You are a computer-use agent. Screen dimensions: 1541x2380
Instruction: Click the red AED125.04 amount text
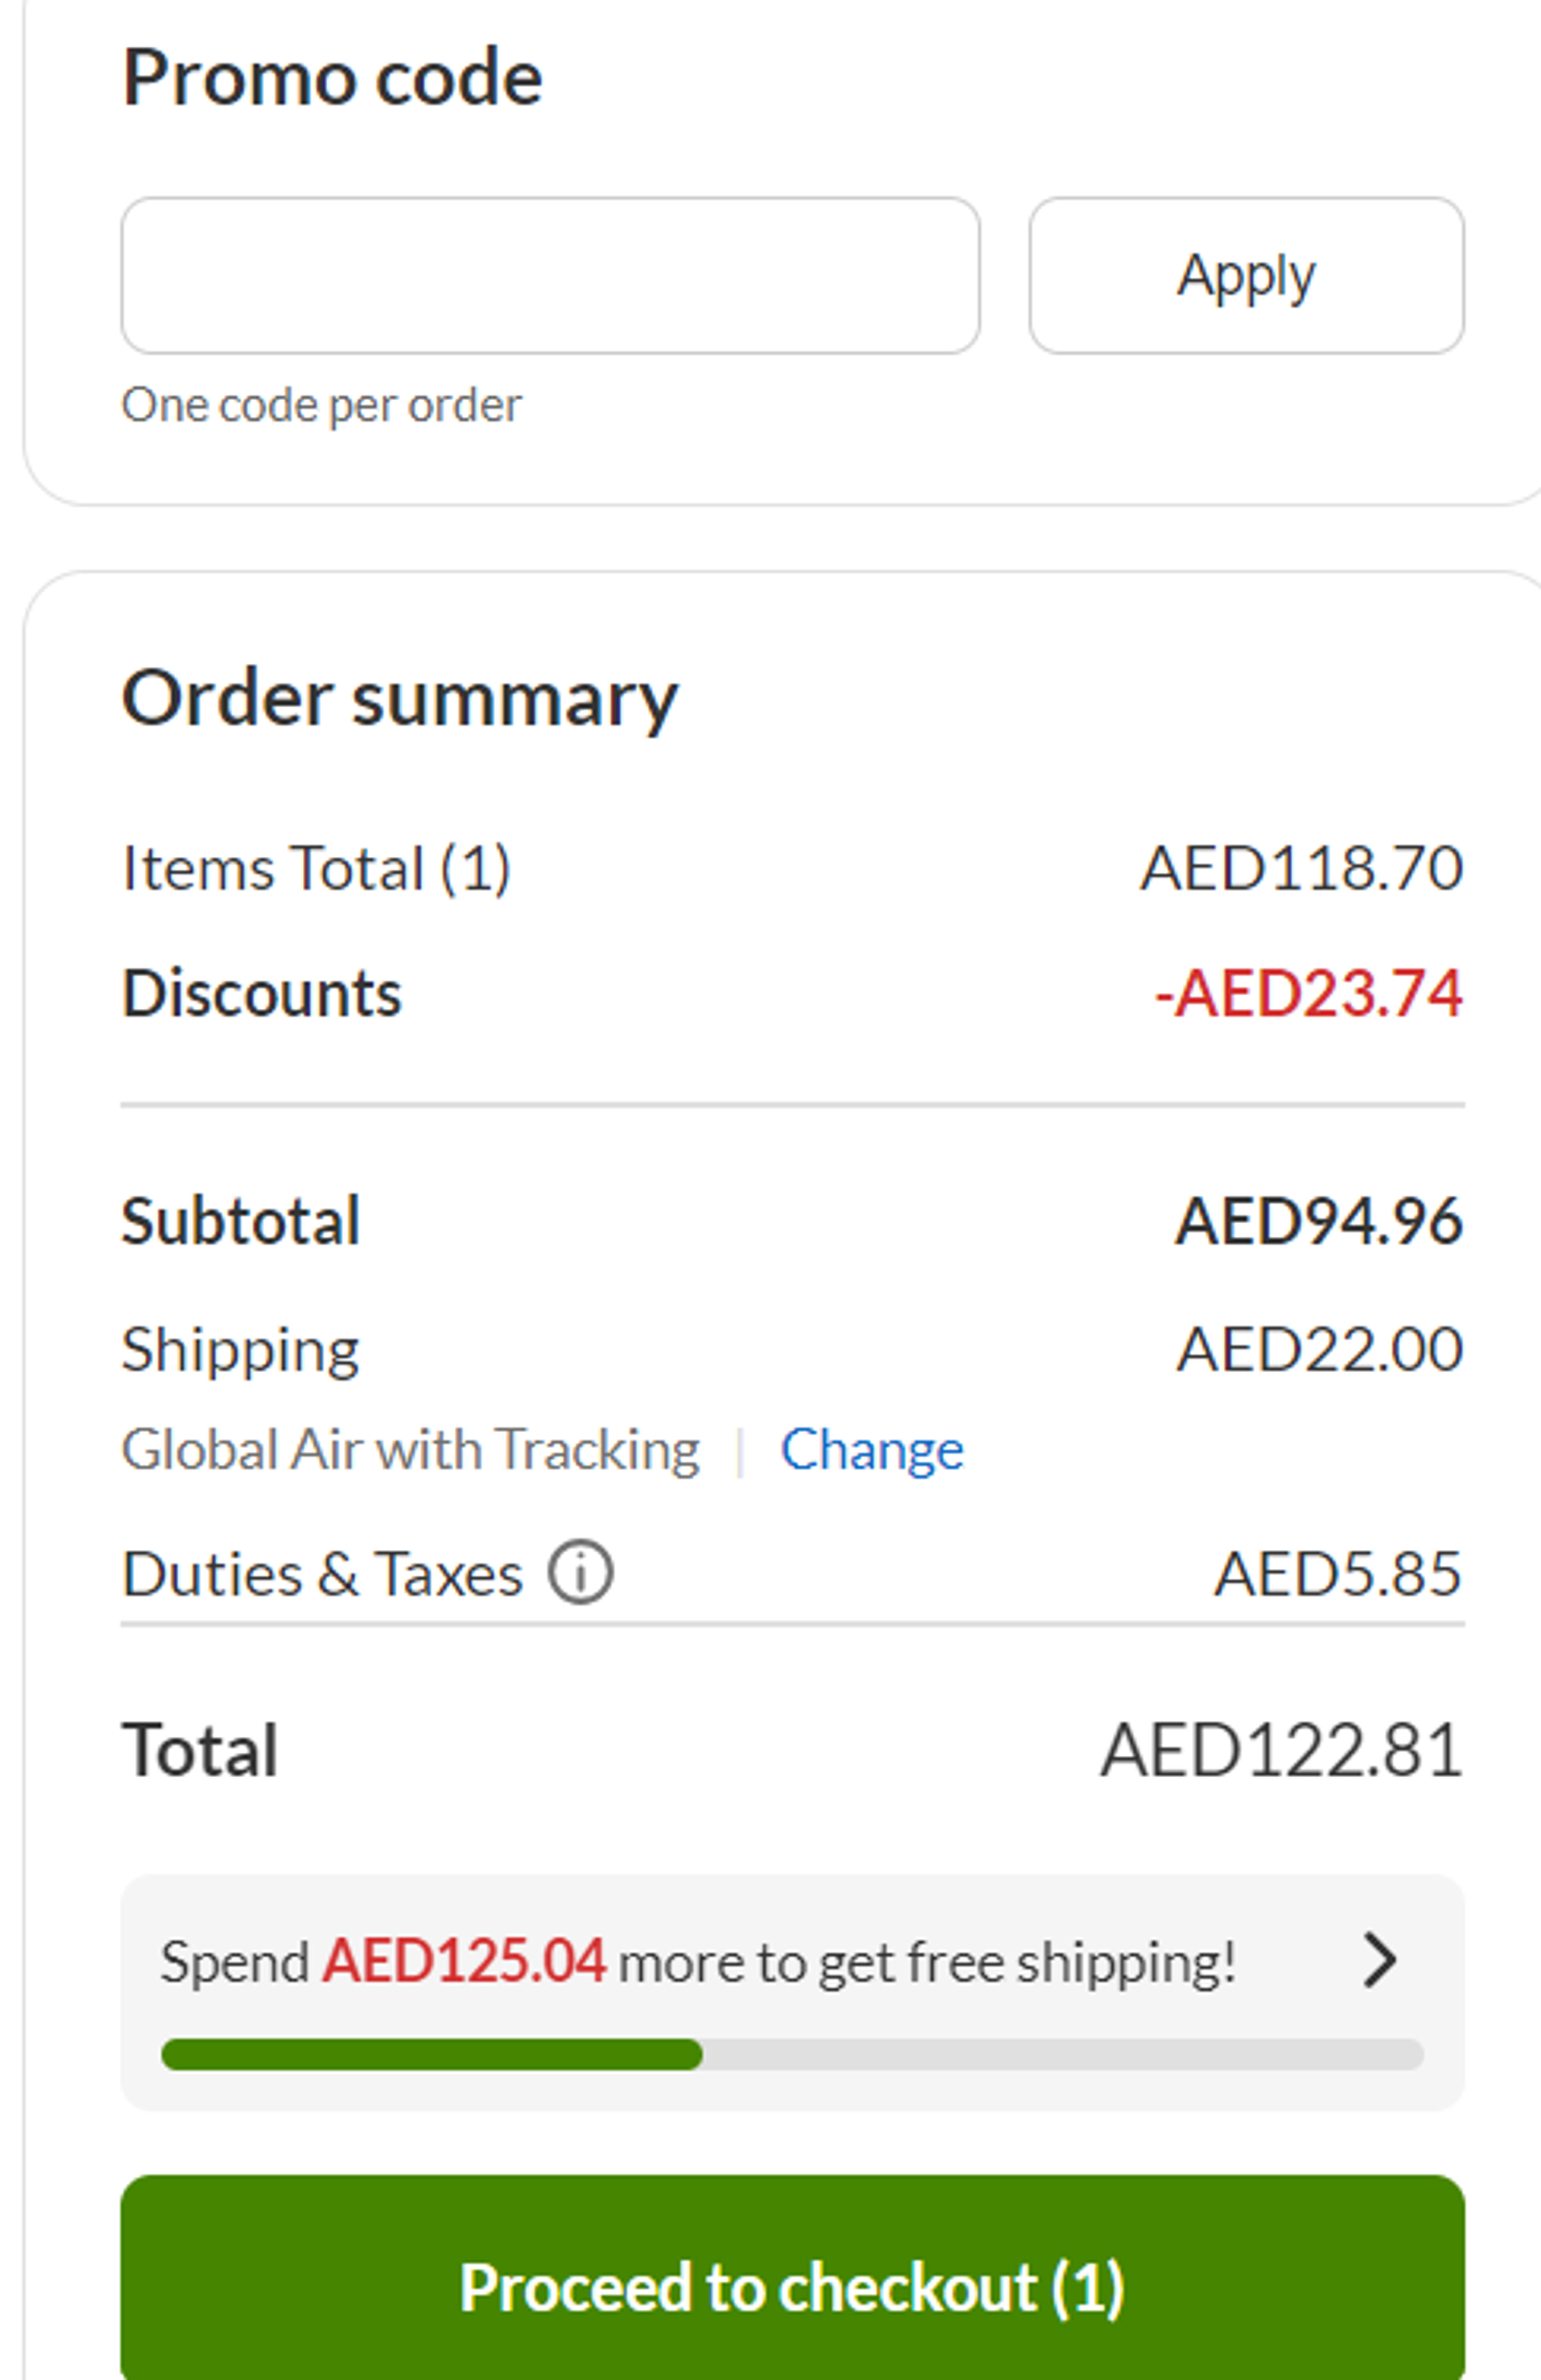tap(463, 1960)
